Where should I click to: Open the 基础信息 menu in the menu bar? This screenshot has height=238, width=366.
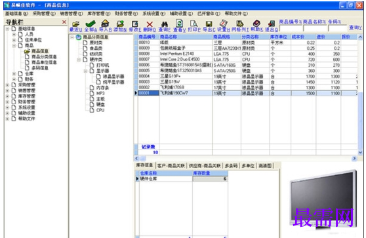coord(16,14)
